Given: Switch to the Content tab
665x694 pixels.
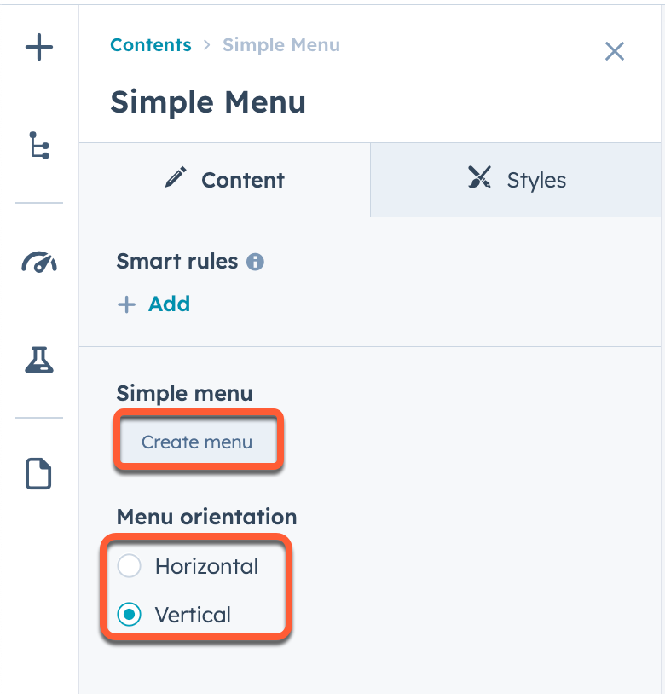Looking at the screenshot, I should 223,180.
